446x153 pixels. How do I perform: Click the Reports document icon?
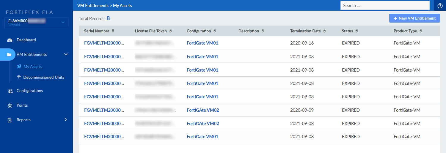pyautogui.click(x=10, y=120)
